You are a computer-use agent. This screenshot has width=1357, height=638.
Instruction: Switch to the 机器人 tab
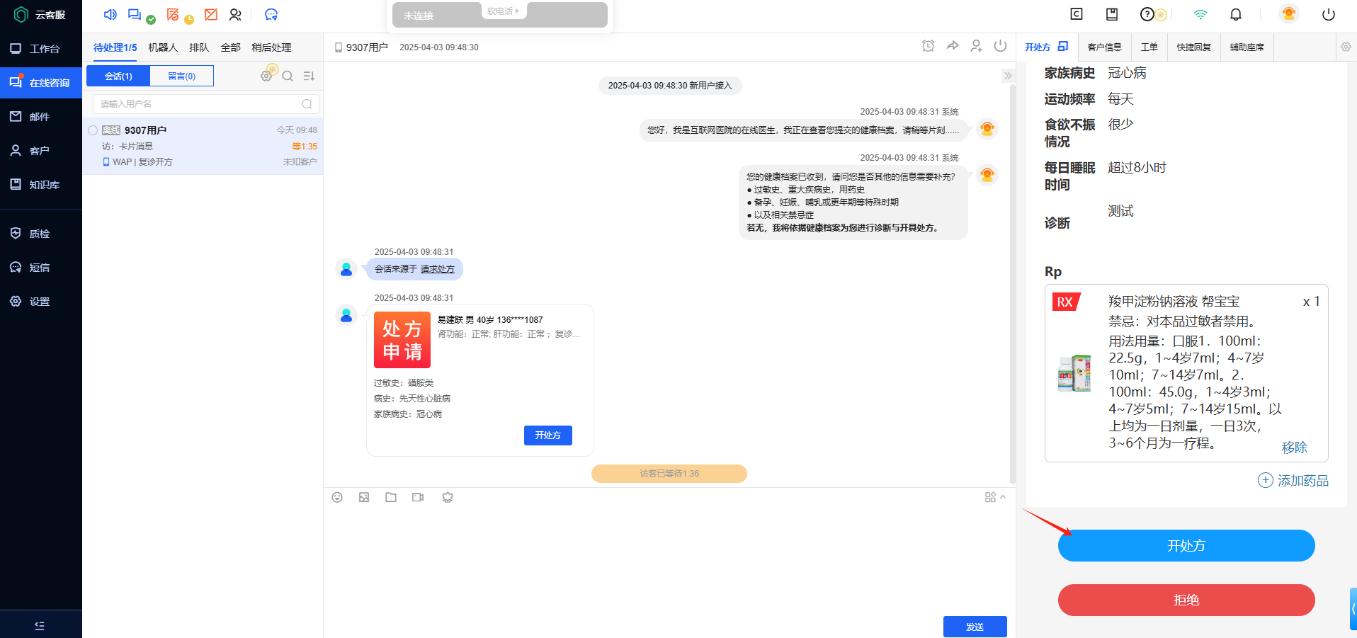click(163, 47)
